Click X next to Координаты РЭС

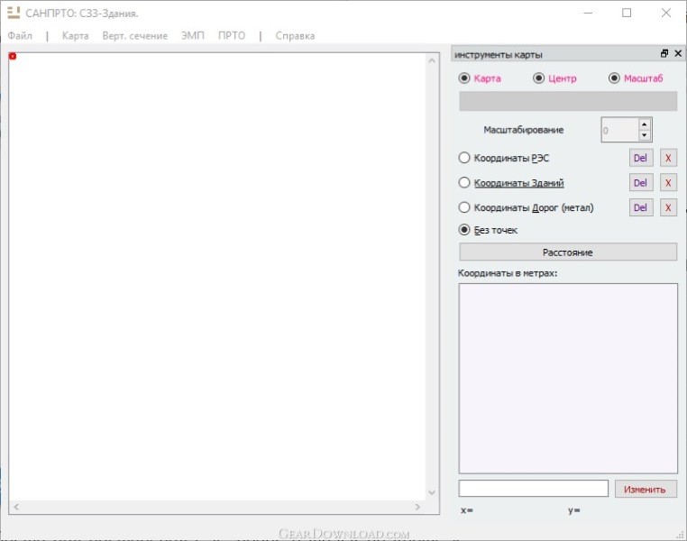668,158
